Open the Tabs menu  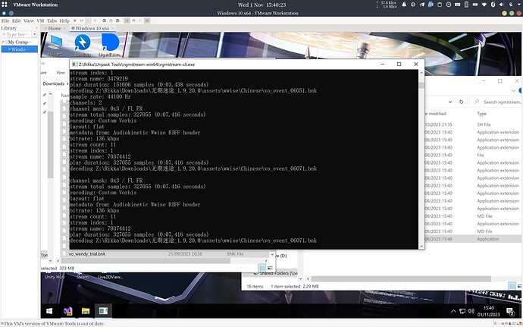click(52, 20)
